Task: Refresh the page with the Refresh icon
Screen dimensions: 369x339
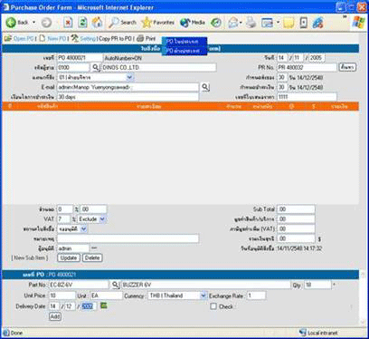Action: (x=82, y=23)
